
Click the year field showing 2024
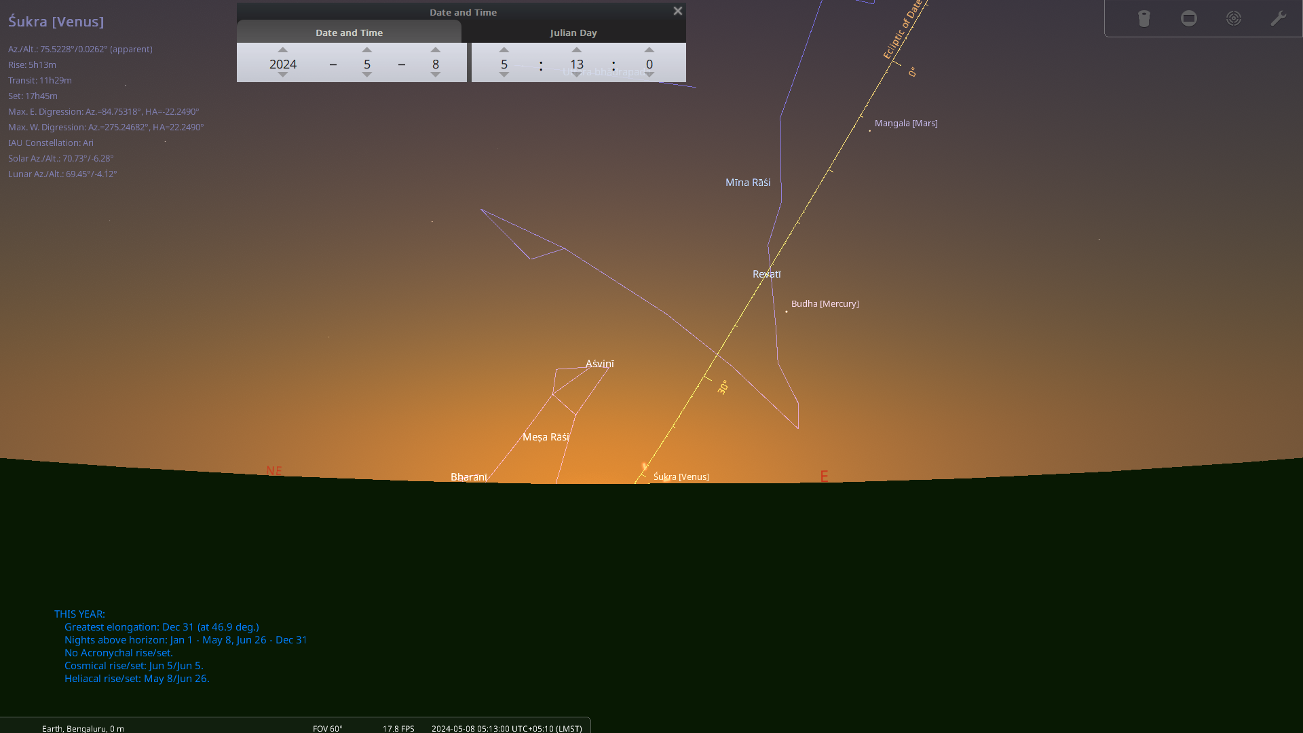click(282, 64)
